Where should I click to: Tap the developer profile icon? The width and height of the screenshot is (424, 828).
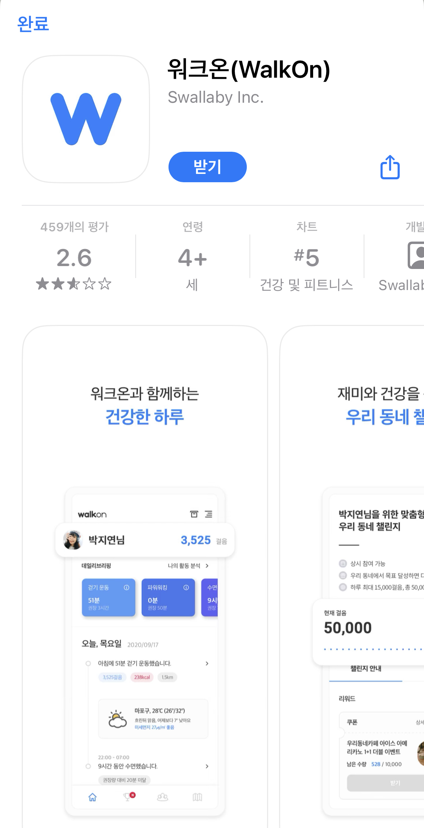417,255
